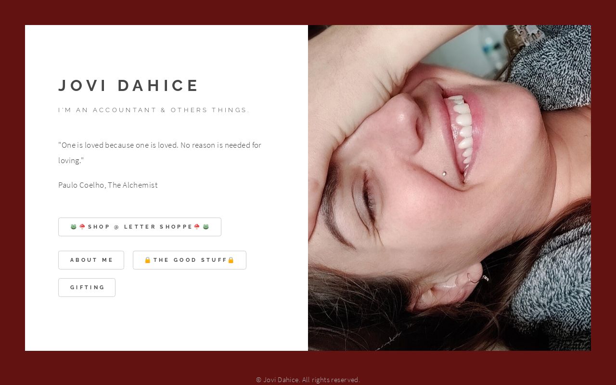The image size is (616, 385).
Task: Open The Good Stuff button
Action: [190, 260]
